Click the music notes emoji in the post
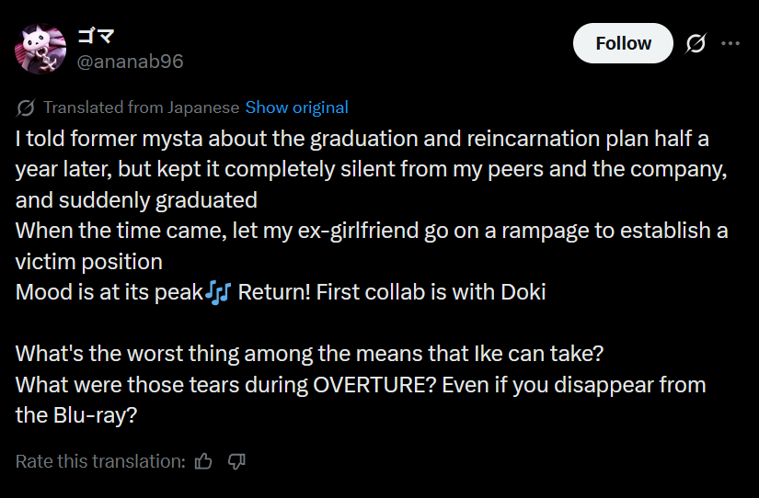Image resolution: width=759 pixels, height=498 pixels. 219,292
